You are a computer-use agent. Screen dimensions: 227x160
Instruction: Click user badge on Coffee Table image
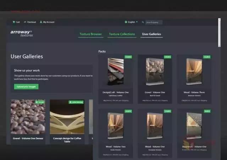tap(76, 102)
